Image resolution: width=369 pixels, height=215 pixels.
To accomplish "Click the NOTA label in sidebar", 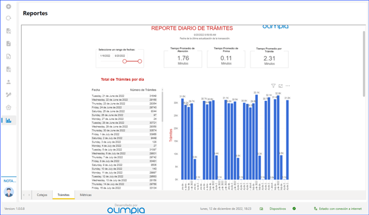I will tap(10, 181).
